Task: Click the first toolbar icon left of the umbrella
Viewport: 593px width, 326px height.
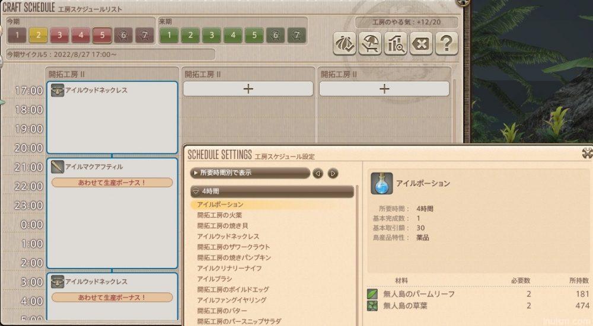Action: tap(344, 44)
